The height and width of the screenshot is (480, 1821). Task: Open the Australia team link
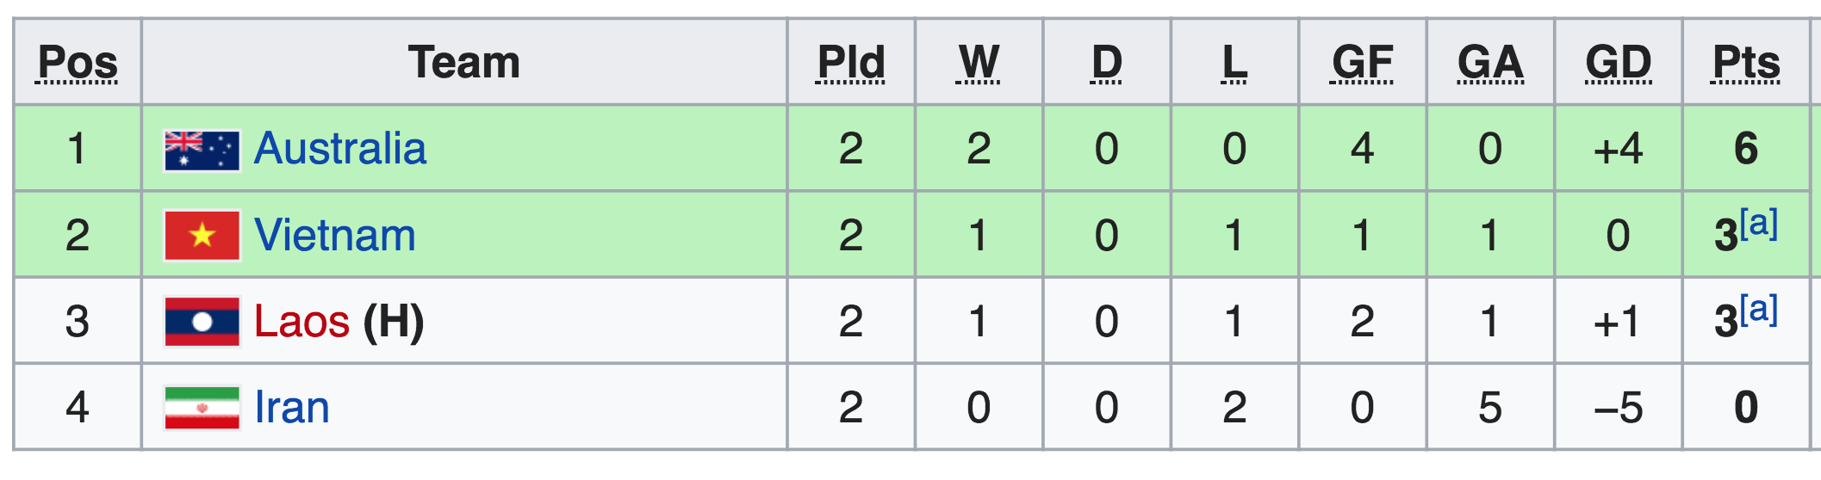pyautogui.click(x=340, y=149)
